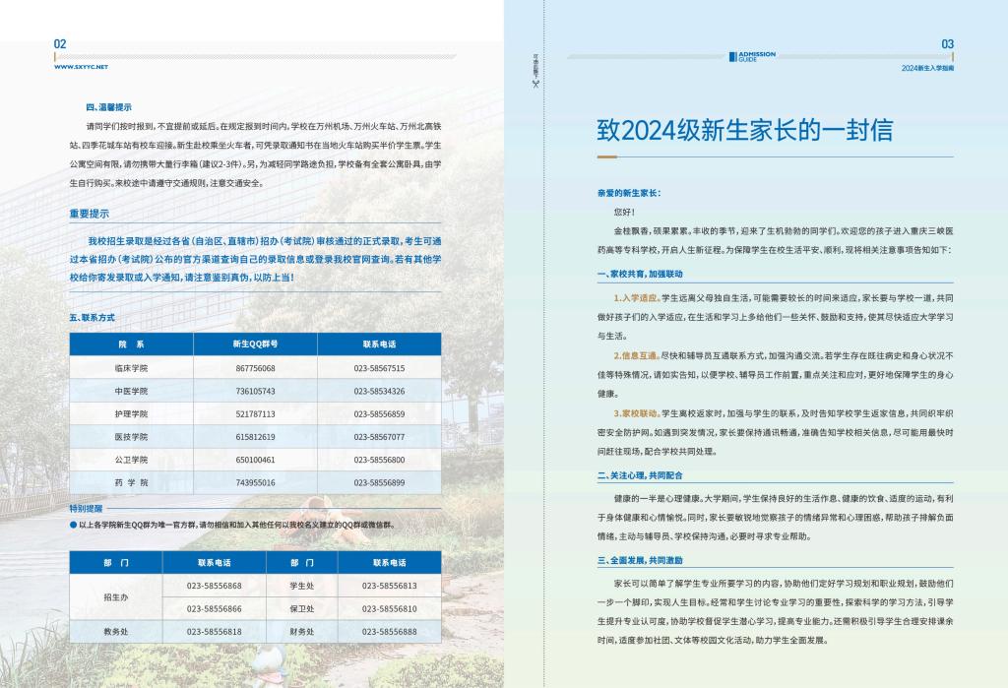Screen dimensions: 1008x688
Task: Click the scissors icon on the cut line
Action: click(535, 83)
